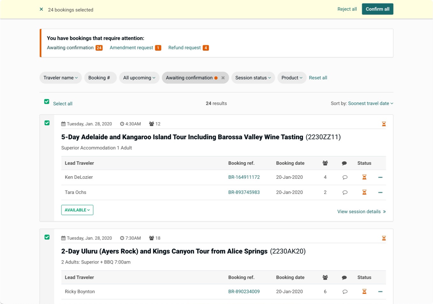Image resolution: width=433 pixels, height=304 pixels.
Task: Open booking reference BR-164911172
Action: [244, 177]
